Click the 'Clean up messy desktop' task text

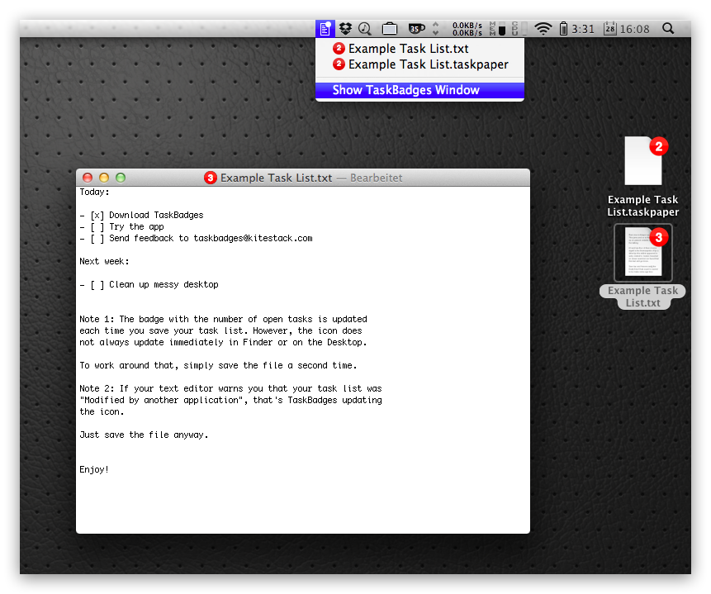click(164, 284)
